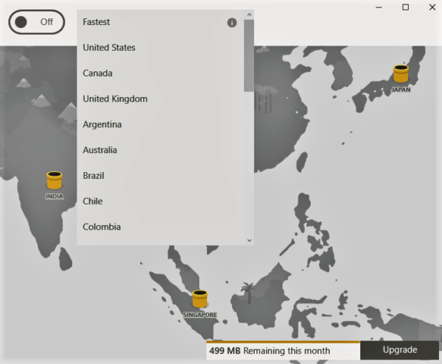Choose United States in the dropdown list

pos(161,48)
